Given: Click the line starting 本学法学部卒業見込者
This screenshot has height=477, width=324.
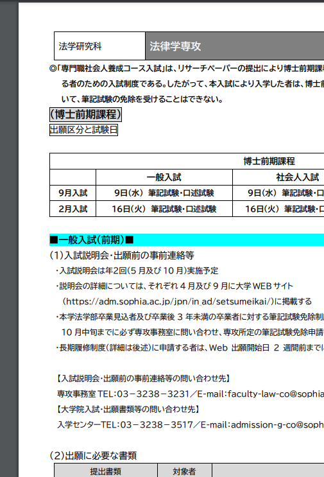Looking at the screenshot, I should (x=190, y=317).
